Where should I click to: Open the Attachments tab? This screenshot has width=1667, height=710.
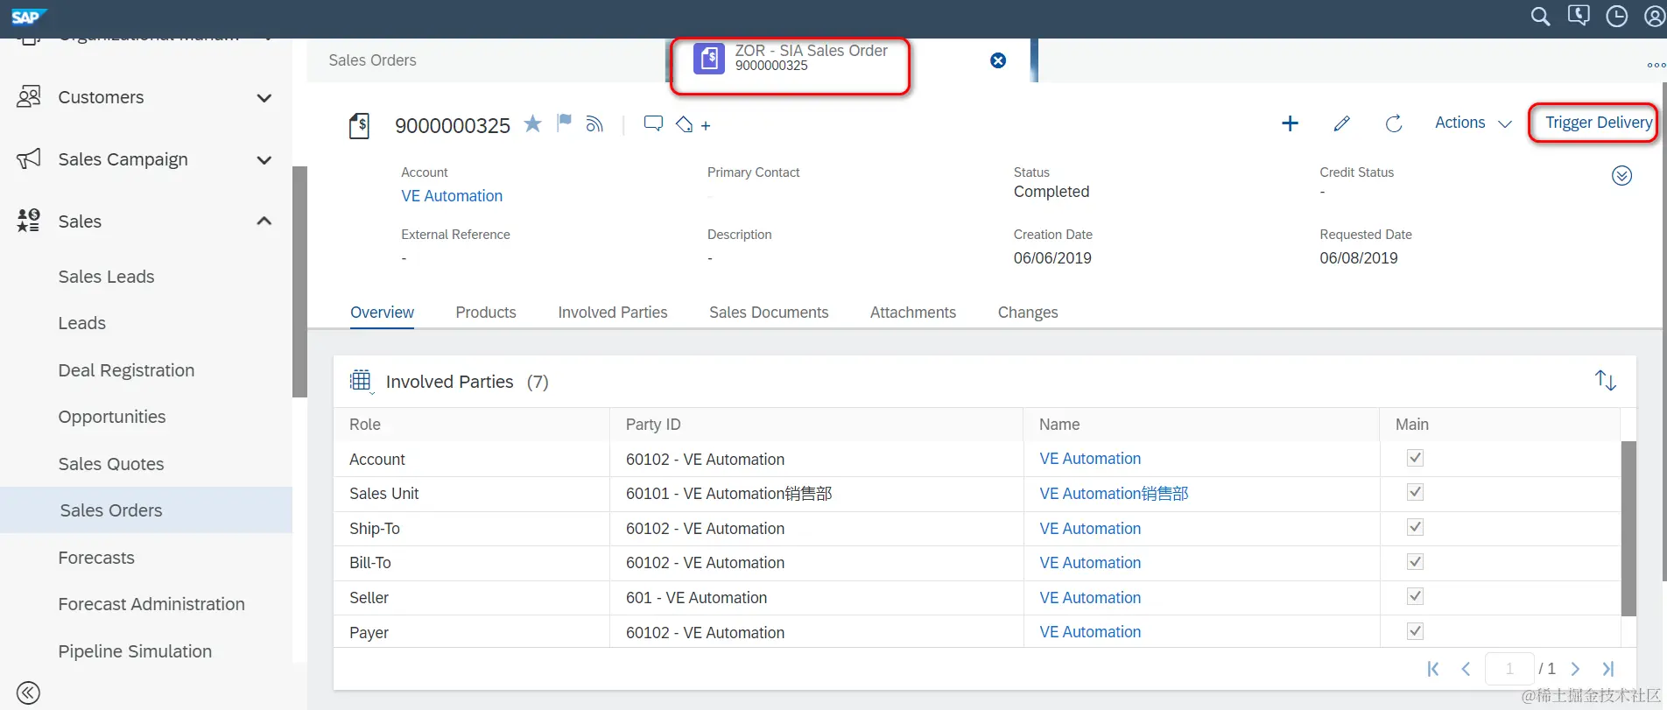pyautogui.click(x=913, y=313)
